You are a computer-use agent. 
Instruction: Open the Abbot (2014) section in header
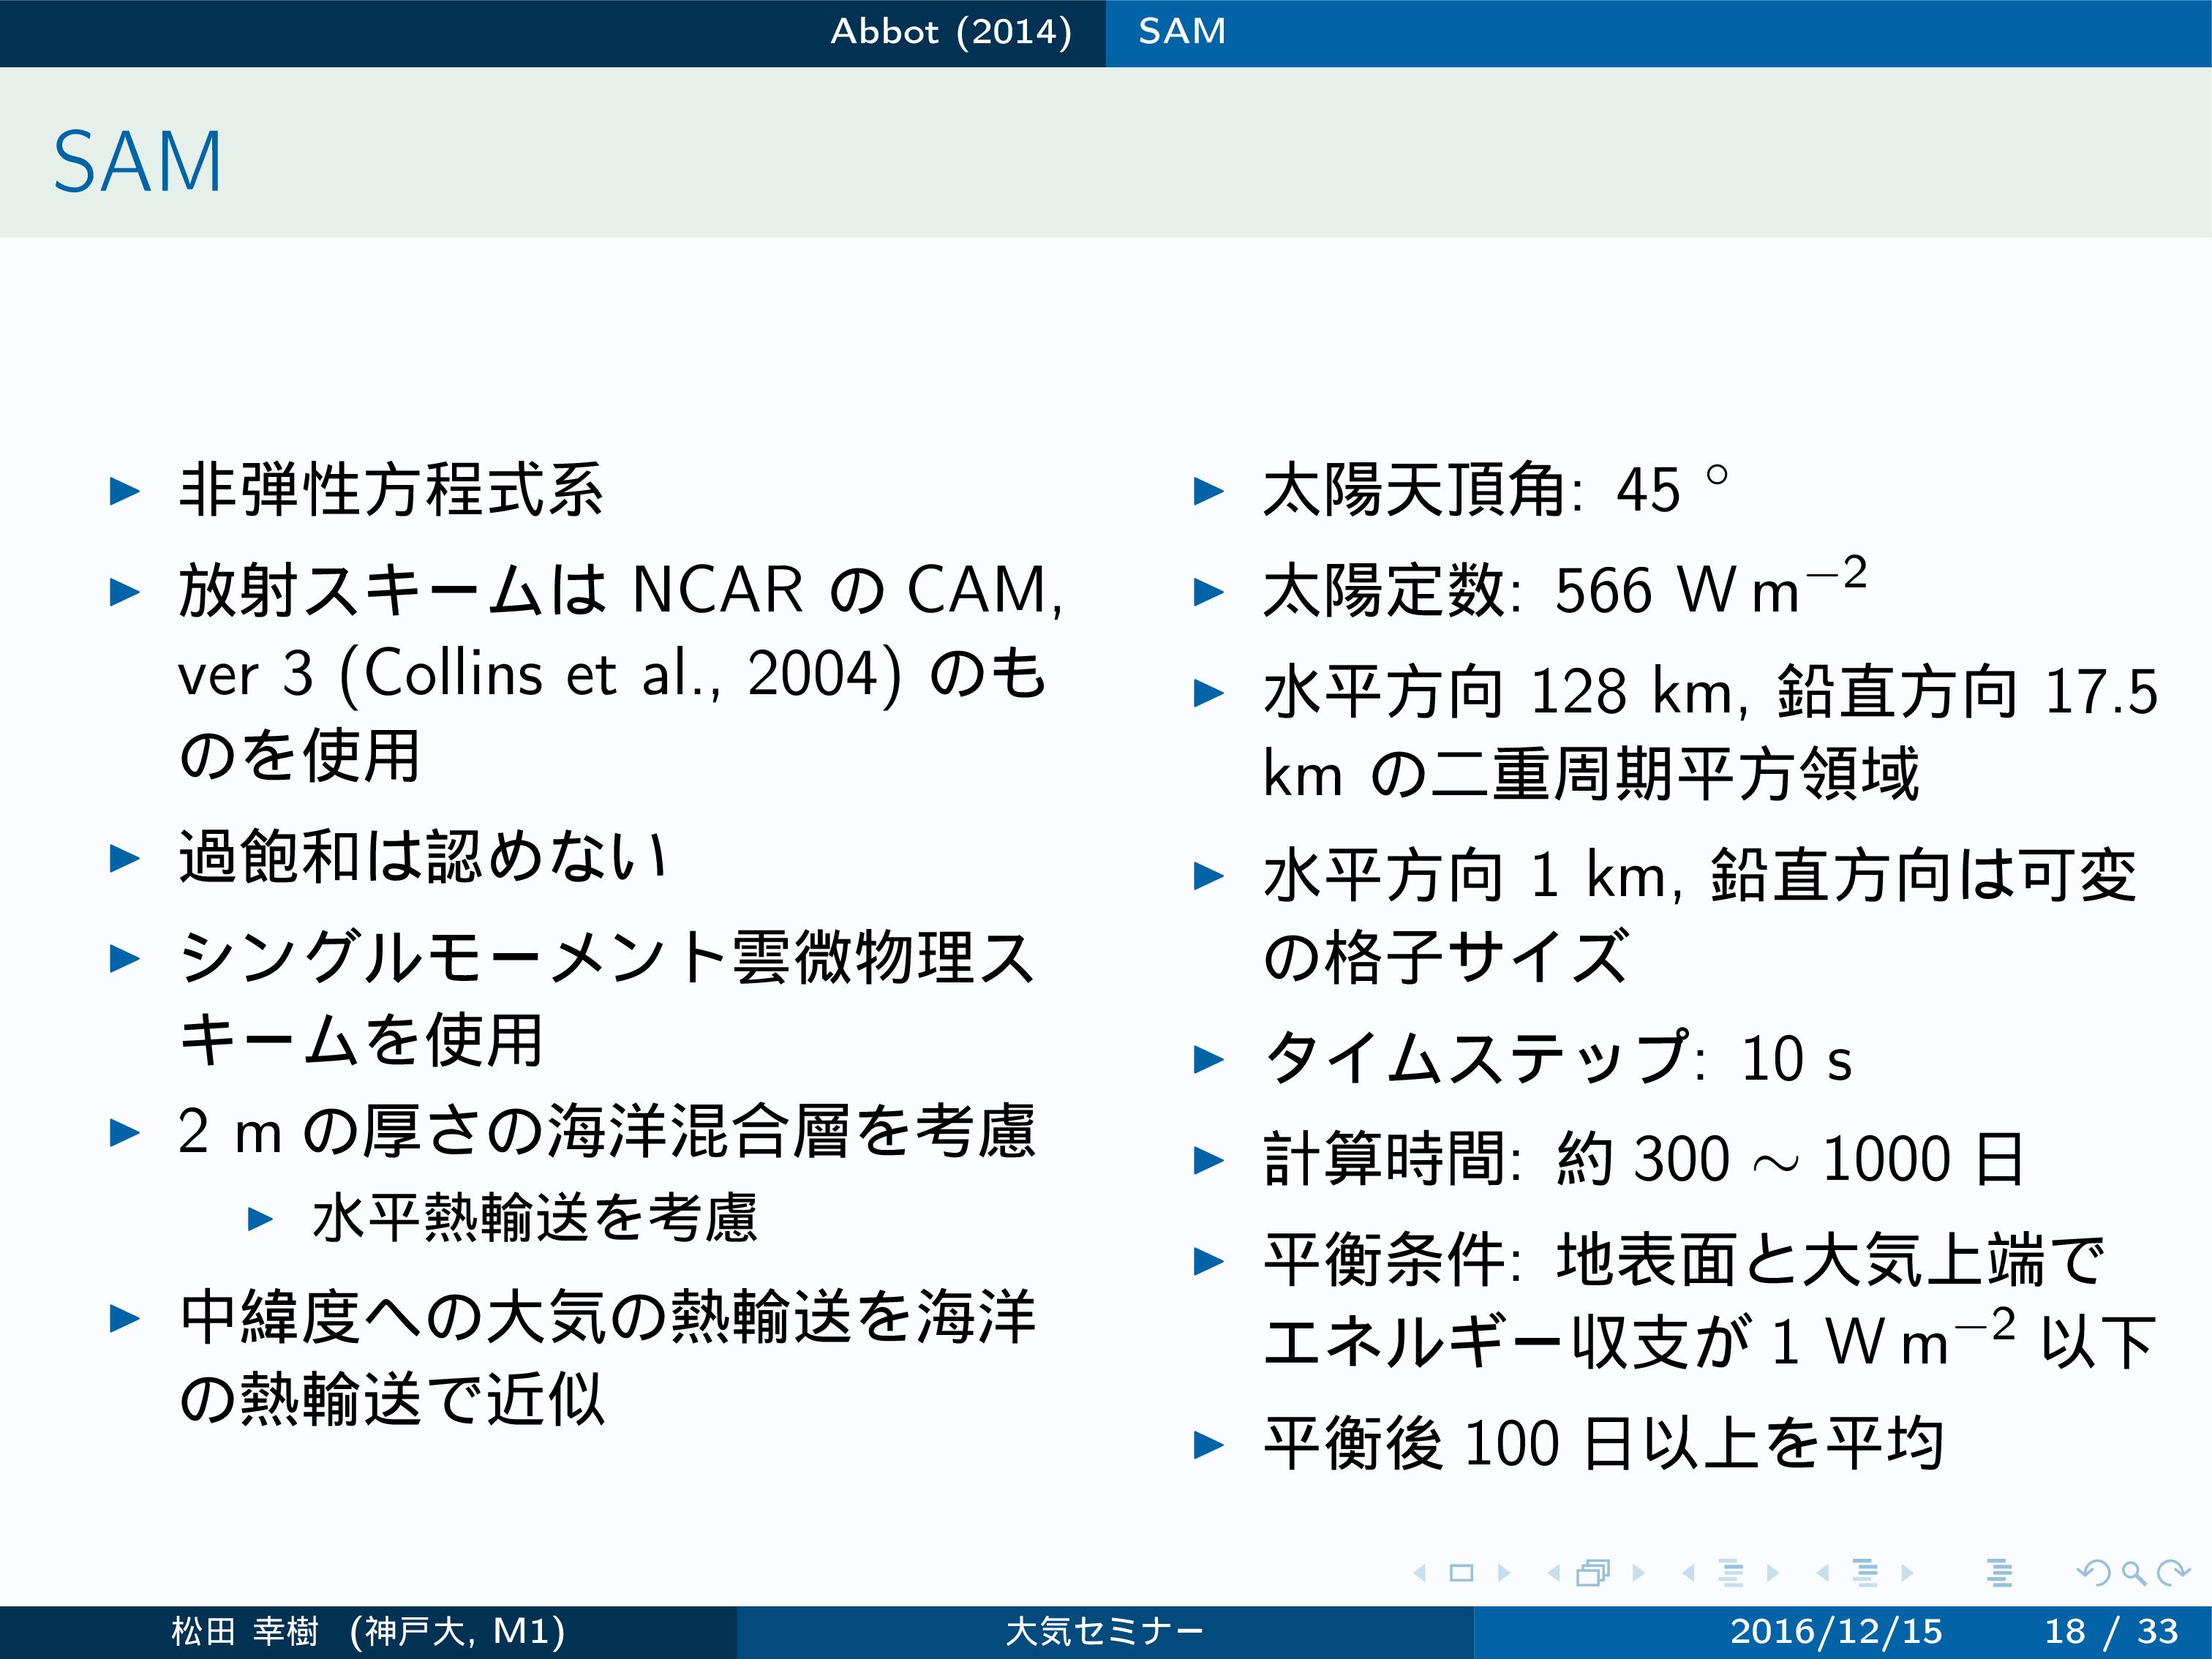[950, 32]
